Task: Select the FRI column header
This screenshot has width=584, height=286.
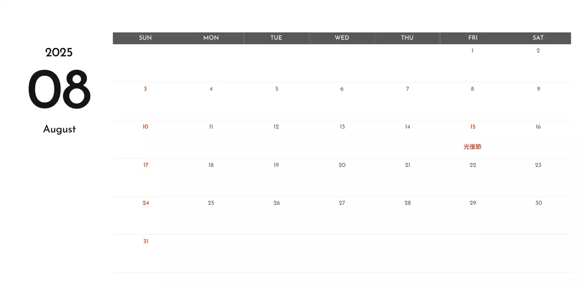Action: coord(473,38)
